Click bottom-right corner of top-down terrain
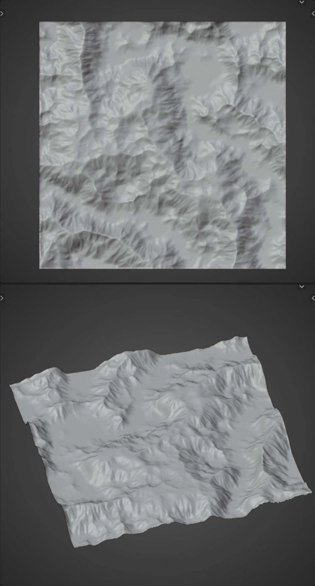Viewport: 315px width, 586px height. 284,266
